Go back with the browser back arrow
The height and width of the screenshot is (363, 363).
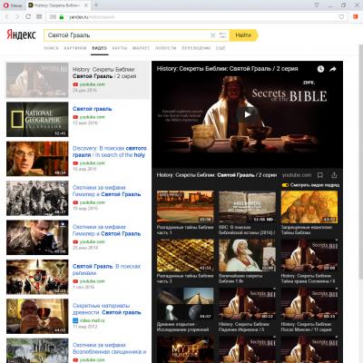tap(7, 17)
